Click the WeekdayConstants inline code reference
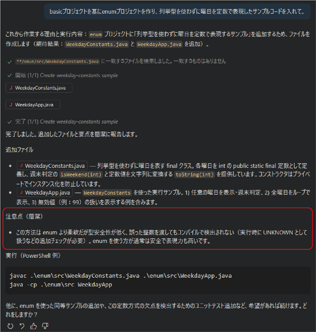Viewport: 316px width, 332px height. click(107, 193)
